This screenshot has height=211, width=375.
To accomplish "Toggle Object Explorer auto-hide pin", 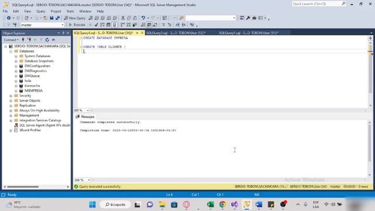I will coord(63,33).
